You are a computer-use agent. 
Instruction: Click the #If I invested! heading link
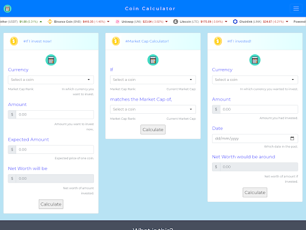(x=239, y=41)
